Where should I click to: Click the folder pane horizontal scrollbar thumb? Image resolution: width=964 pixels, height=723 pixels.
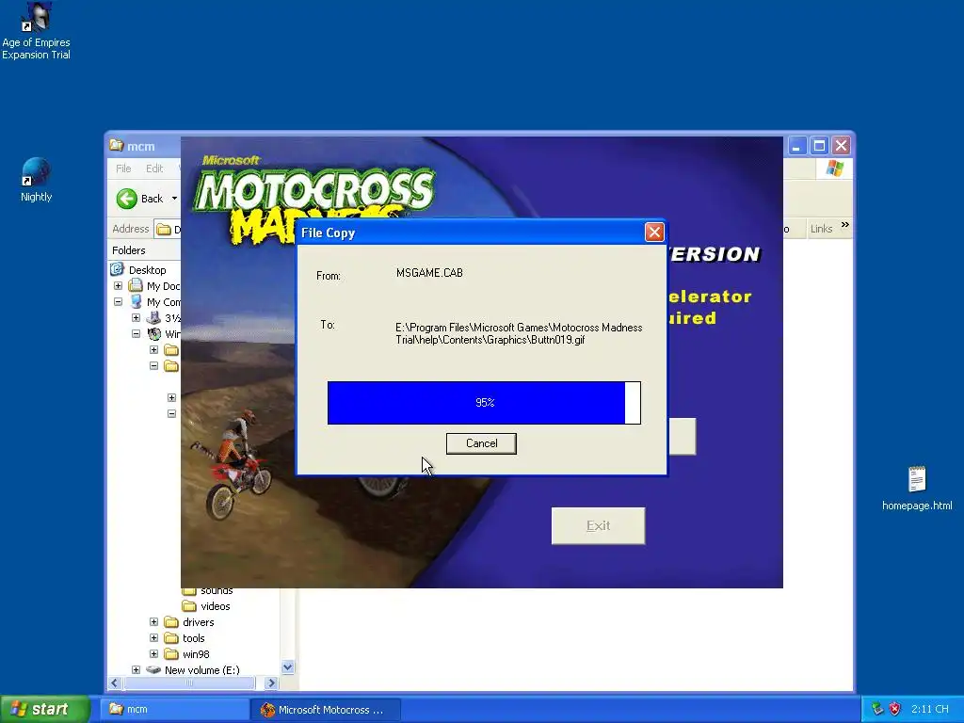(x=188, y=683)
